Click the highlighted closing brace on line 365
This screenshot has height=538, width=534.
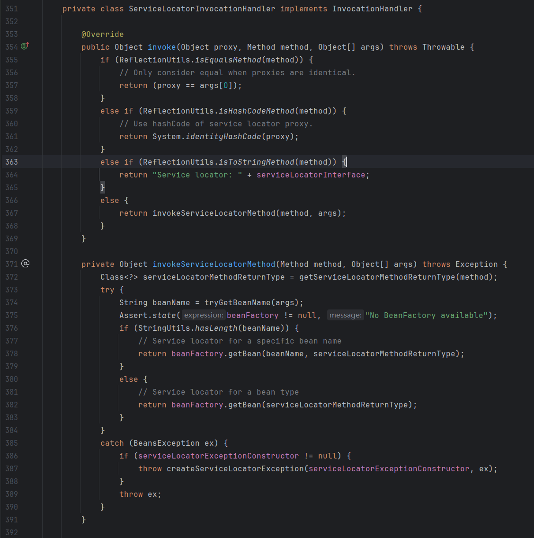coord(103,187)
